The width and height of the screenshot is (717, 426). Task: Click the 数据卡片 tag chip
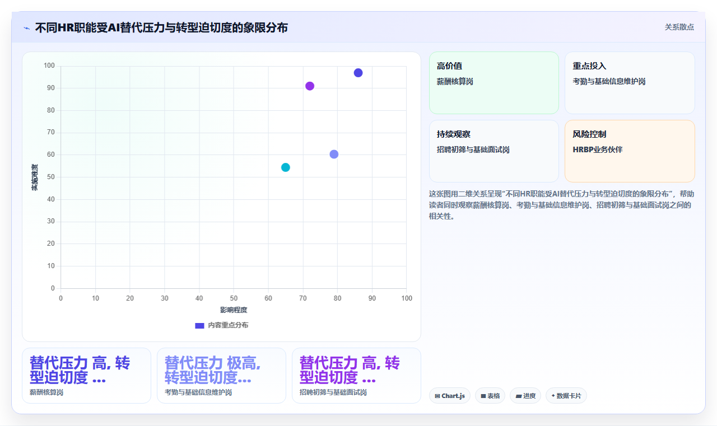pos(566,396)
